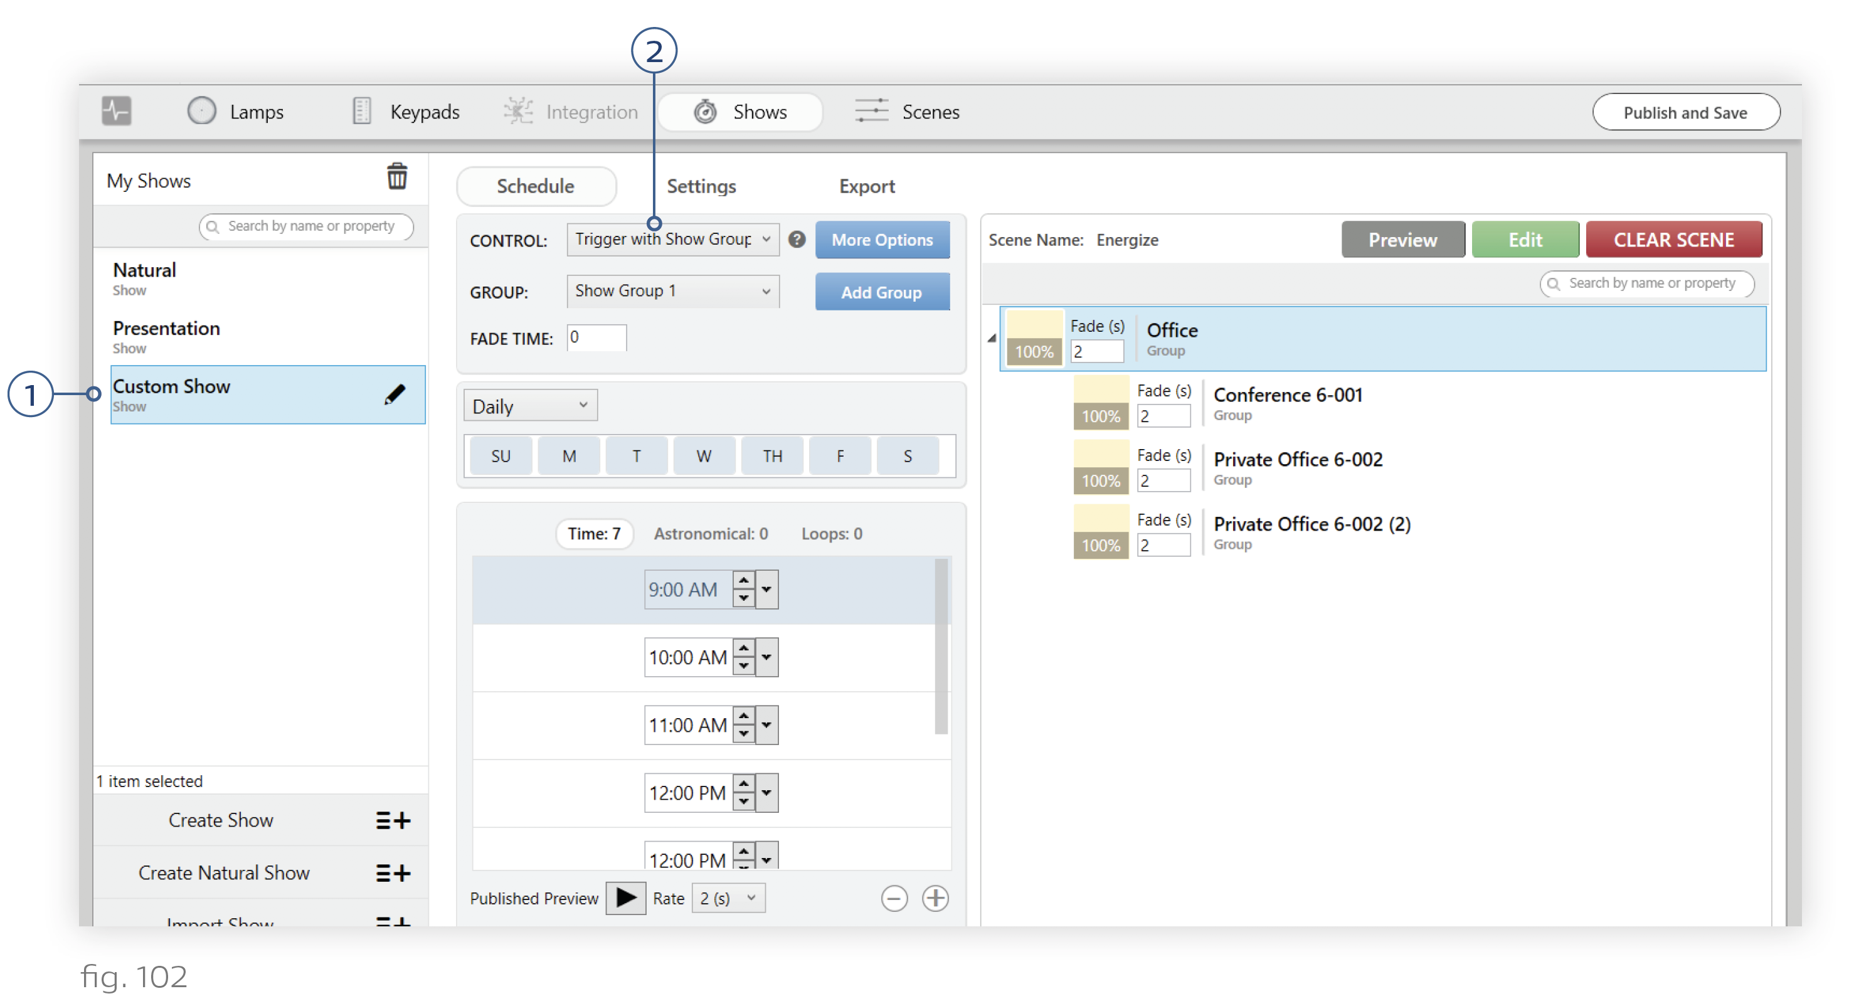This screenshot has height=1006, width=1849.
Task: Open the CONTROL dropdown
Action: click(672, 239)
